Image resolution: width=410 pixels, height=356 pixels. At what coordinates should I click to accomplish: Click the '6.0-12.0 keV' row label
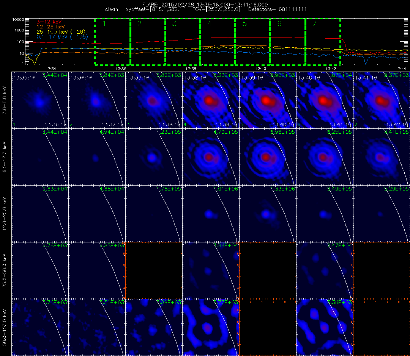[x=5, y=157]
